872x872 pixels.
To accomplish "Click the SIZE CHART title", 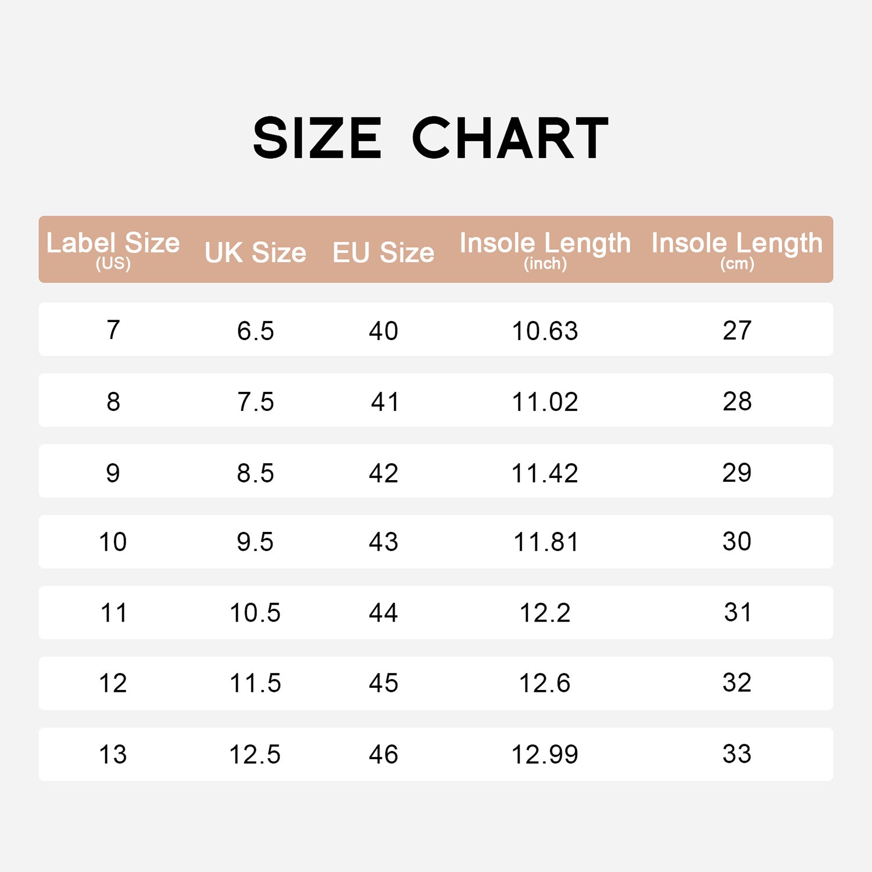I will click(x=431, y=138).
